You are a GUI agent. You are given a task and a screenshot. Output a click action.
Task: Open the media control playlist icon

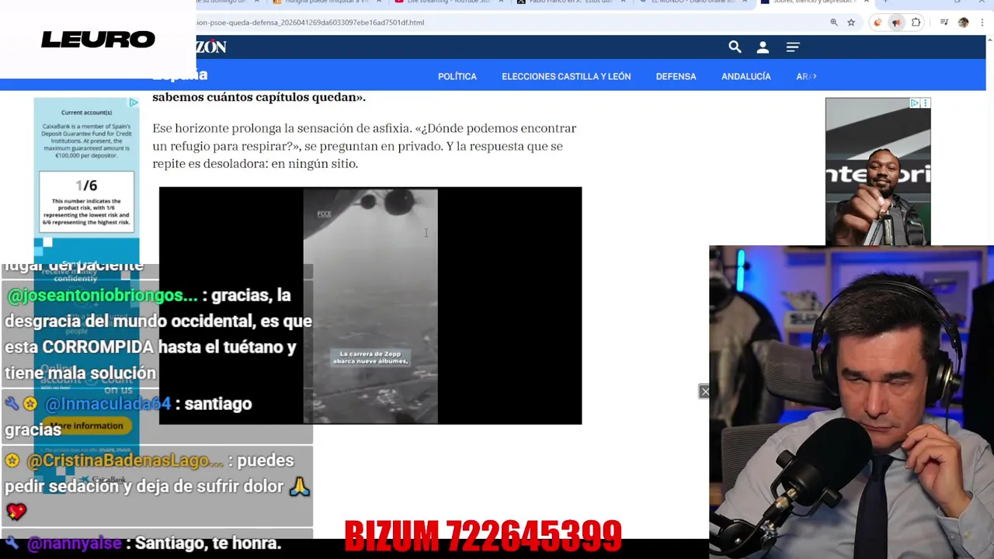coord(944,23)
